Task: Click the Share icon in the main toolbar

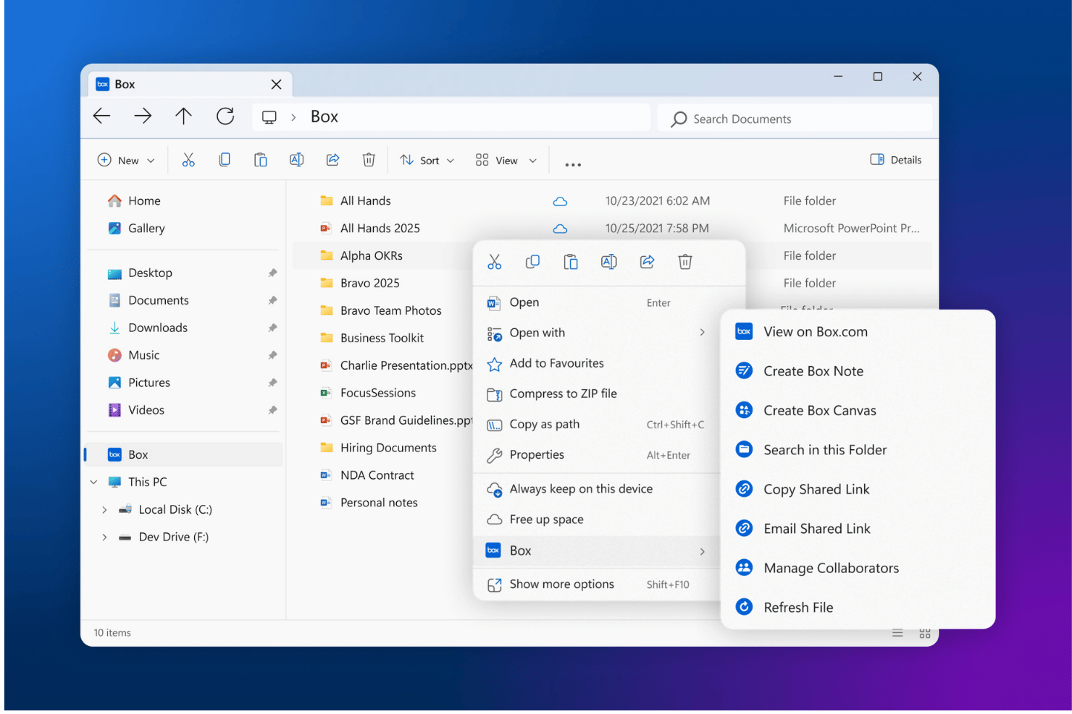Action: tap(332, 160)
